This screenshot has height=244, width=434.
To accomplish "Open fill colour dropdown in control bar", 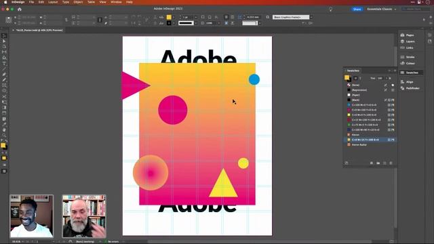I will pyautogui.click(x=174, y=17).
